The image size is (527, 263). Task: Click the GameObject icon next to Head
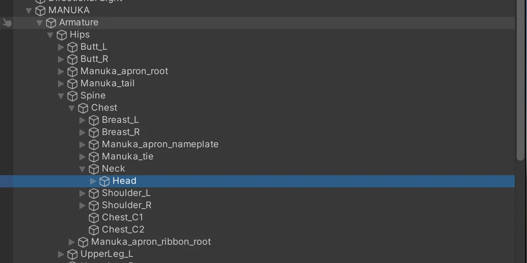(104, 181)
